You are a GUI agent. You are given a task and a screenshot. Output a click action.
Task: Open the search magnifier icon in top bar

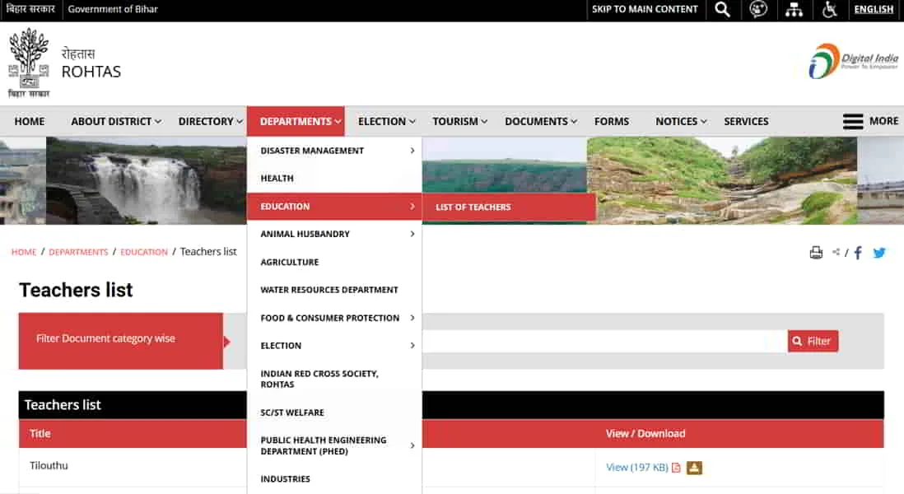[x=722, y=9]
